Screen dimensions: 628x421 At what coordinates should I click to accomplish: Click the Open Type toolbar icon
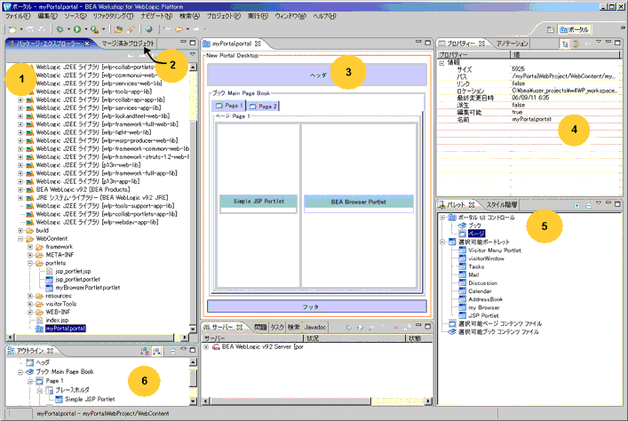[x=118, y=29]
